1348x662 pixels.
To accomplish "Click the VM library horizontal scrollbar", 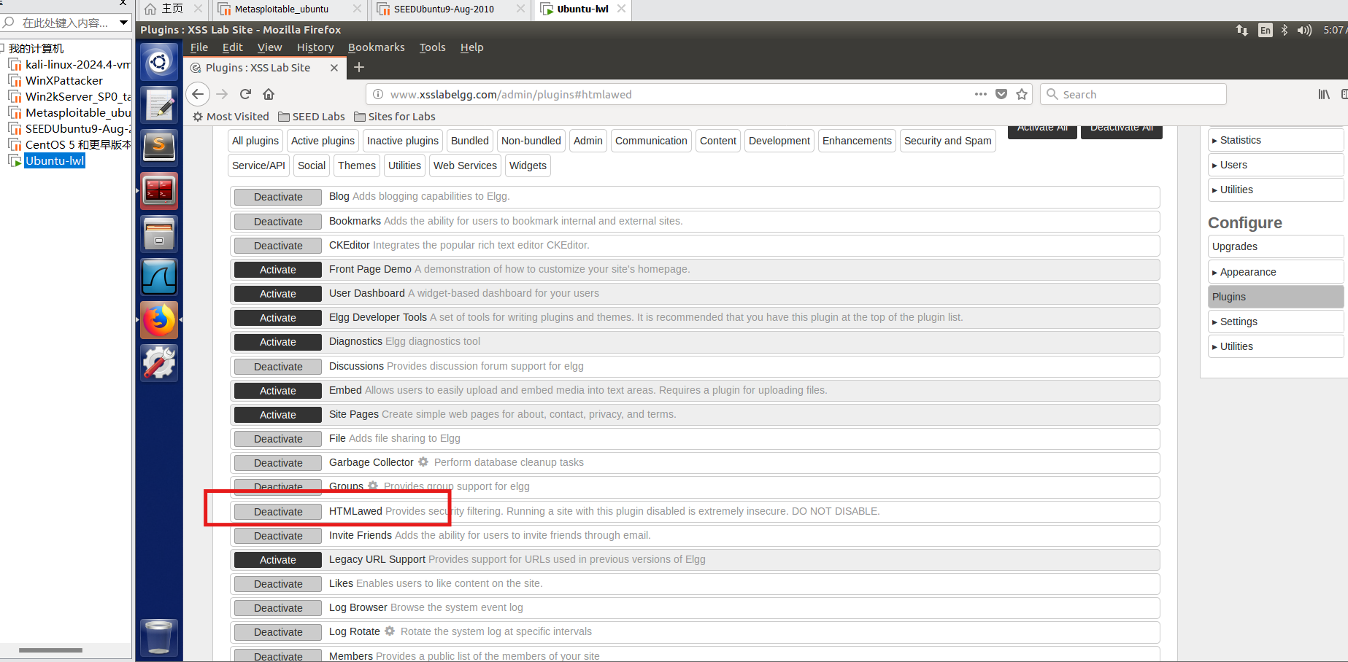I will [x=50, y=650].
